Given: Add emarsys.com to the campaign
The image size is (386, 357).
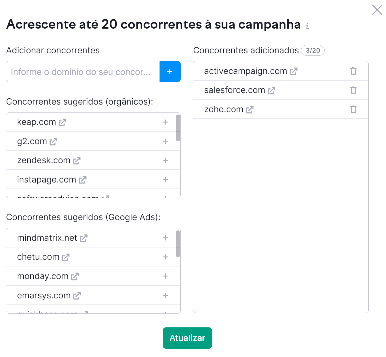Looking at the screenshot, I should click(x=165, y=295).
